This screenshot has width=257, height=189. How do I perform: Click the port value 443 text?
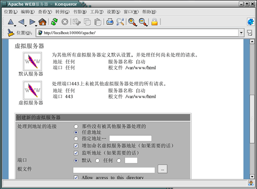tap(69, 96)
